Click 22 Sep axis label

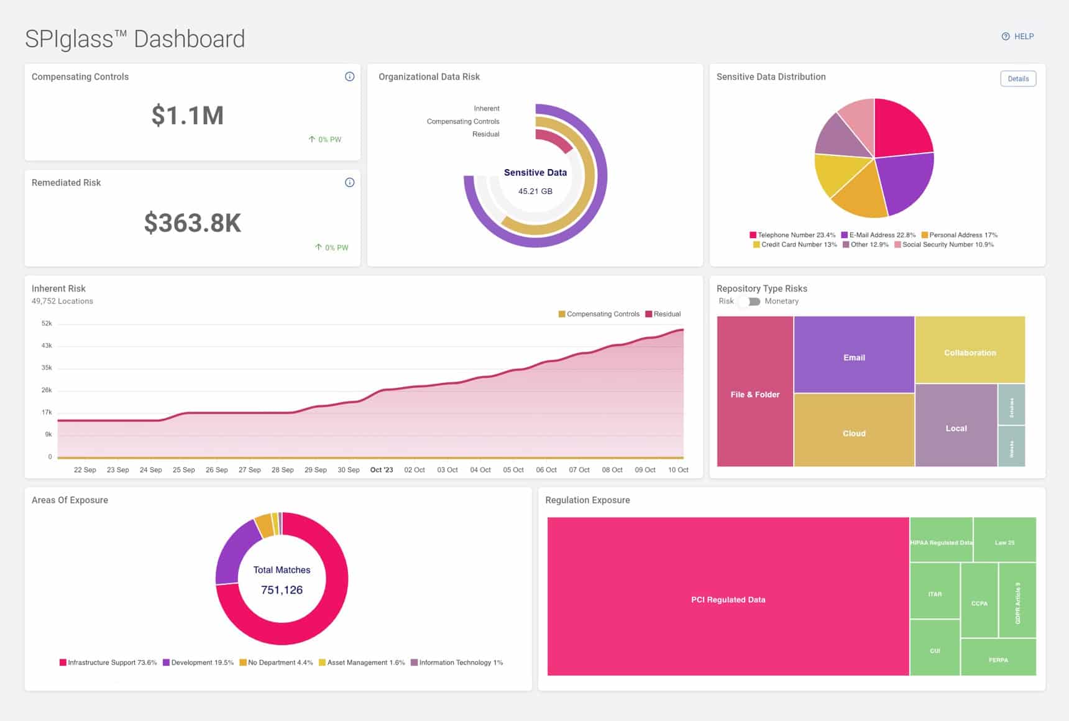85,470
